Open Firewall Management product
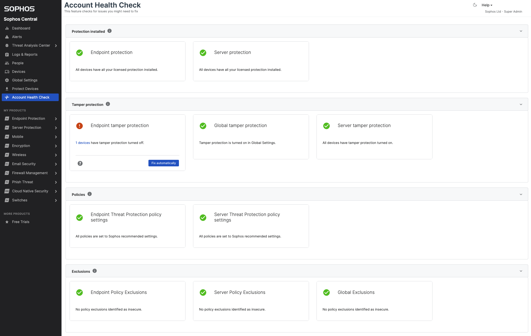531x336 pixels. tap(30, 173)
